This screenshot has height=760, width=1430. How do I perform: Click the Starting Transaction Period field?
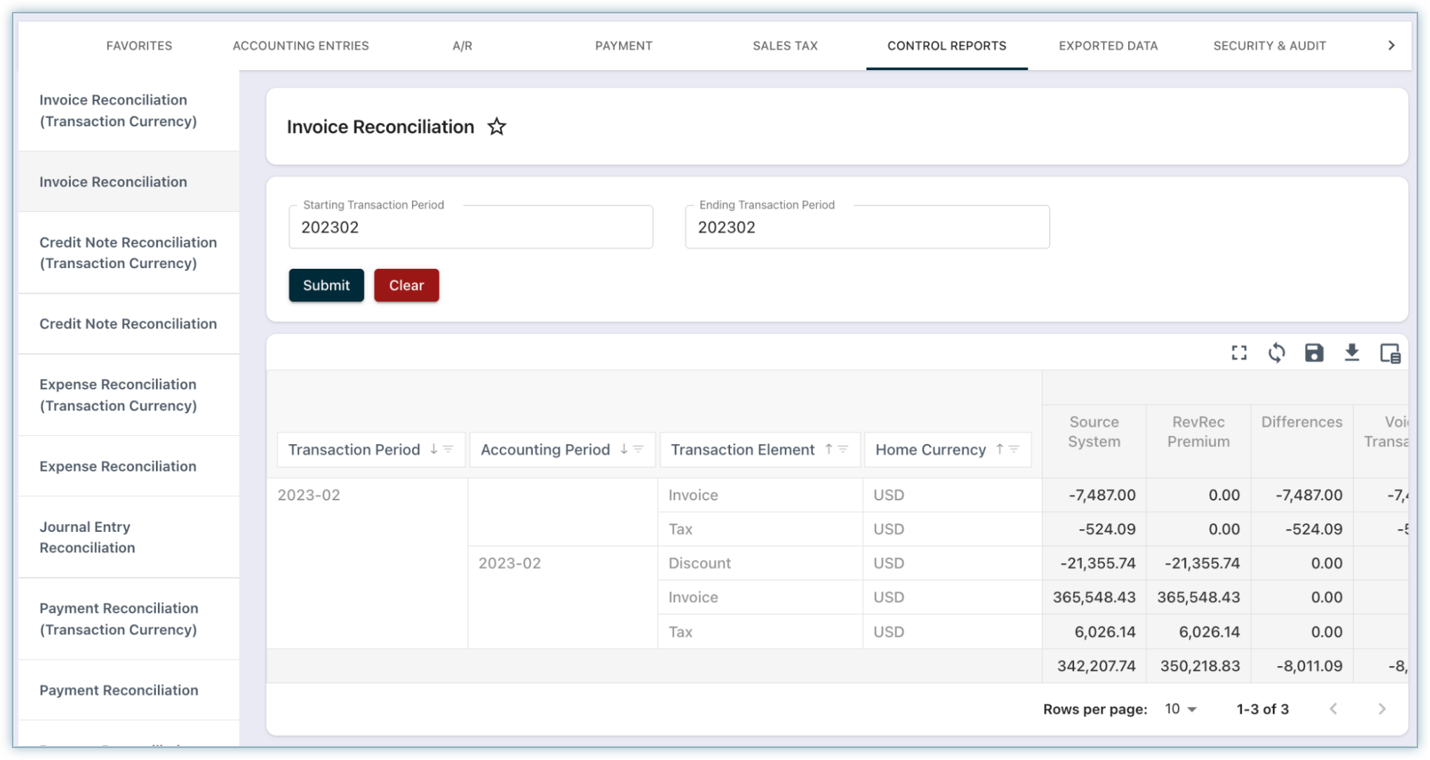[x=470, y=227]
